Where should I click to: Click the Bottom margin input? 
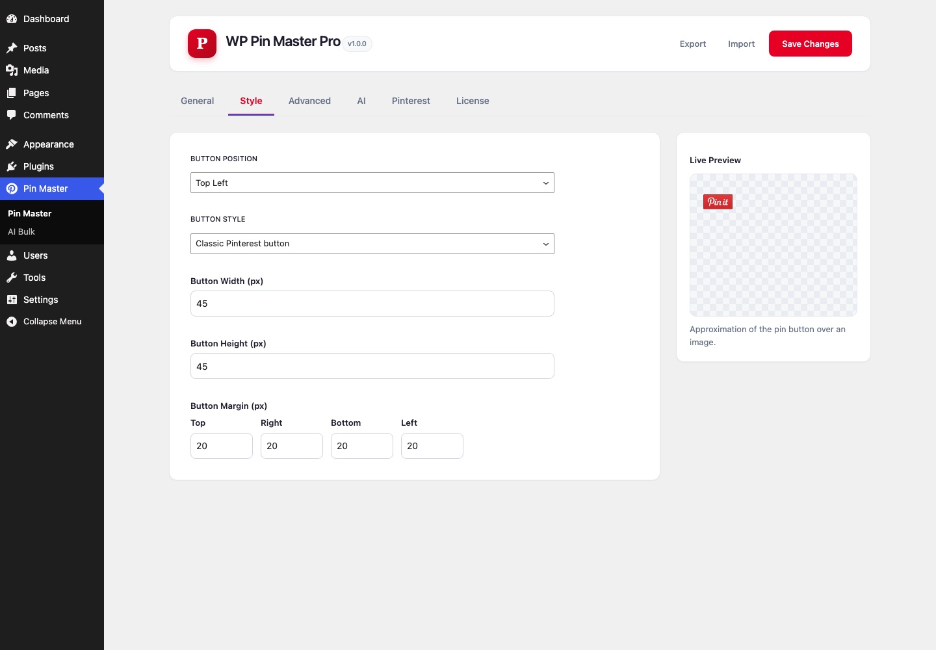click(x=362, y=446)
